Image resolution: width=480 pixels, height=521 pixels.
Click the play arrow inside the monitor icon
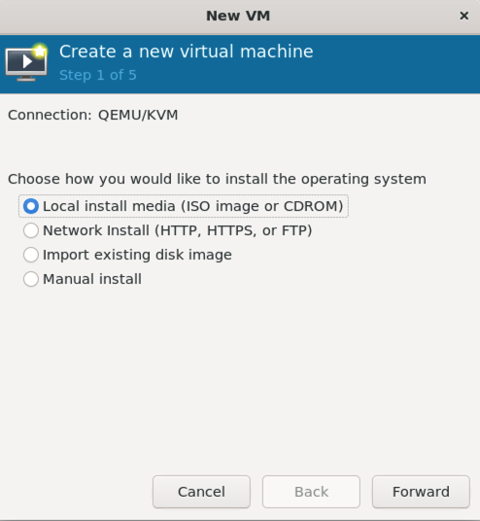click(27, 61)
